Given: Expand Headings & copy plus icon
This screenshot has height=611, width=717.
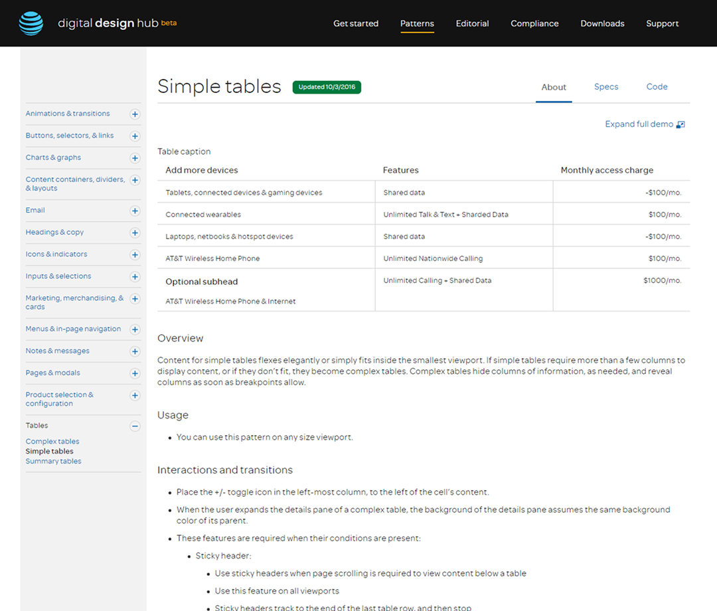Looking at the screenshot, I should [135, 233].
